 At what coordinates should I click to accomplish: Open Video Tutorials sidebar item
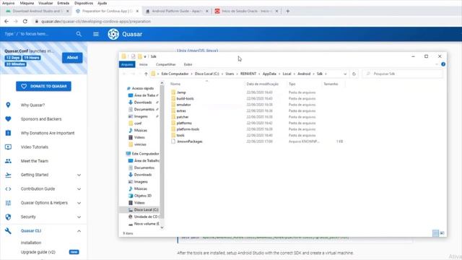pyautogui.click(x=34, y=147)
